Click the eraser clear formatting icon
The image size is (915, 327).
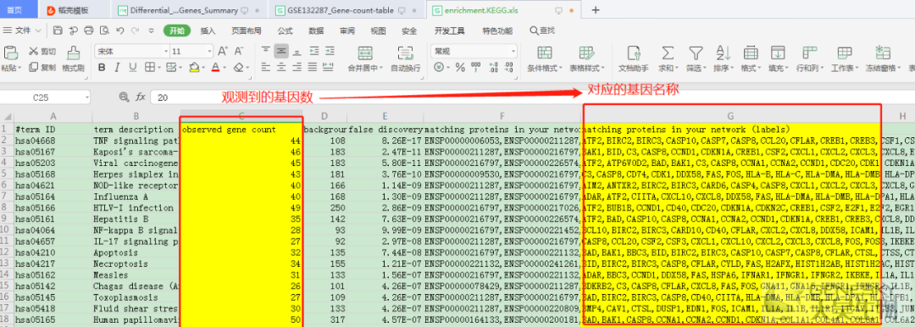tap(239, 67)
